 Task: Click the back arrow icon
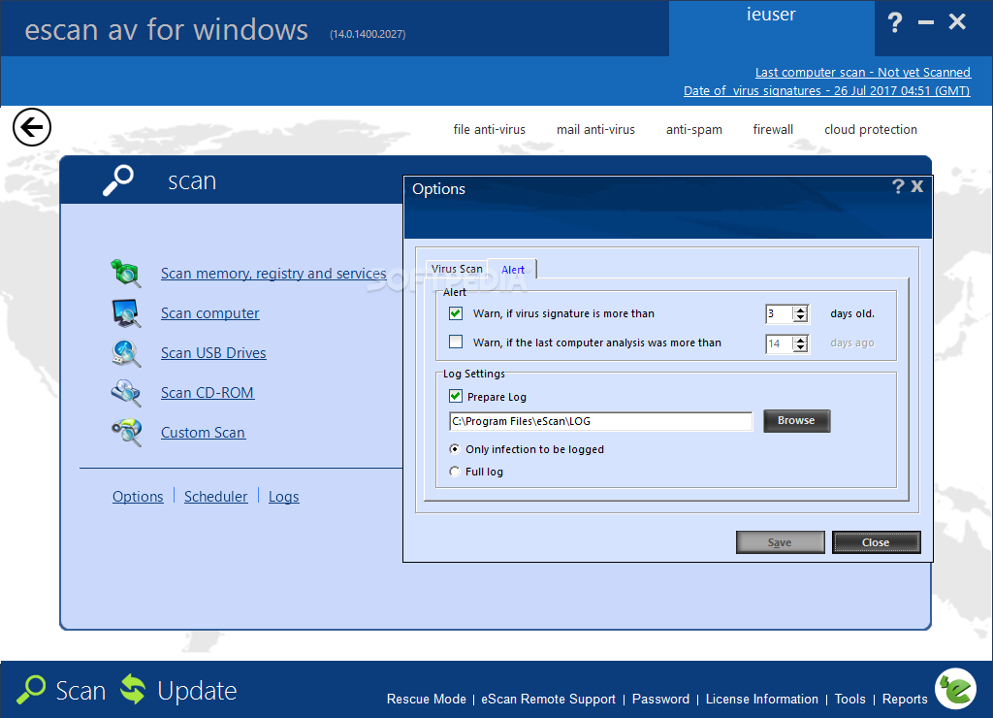click(x=32, y=127)
